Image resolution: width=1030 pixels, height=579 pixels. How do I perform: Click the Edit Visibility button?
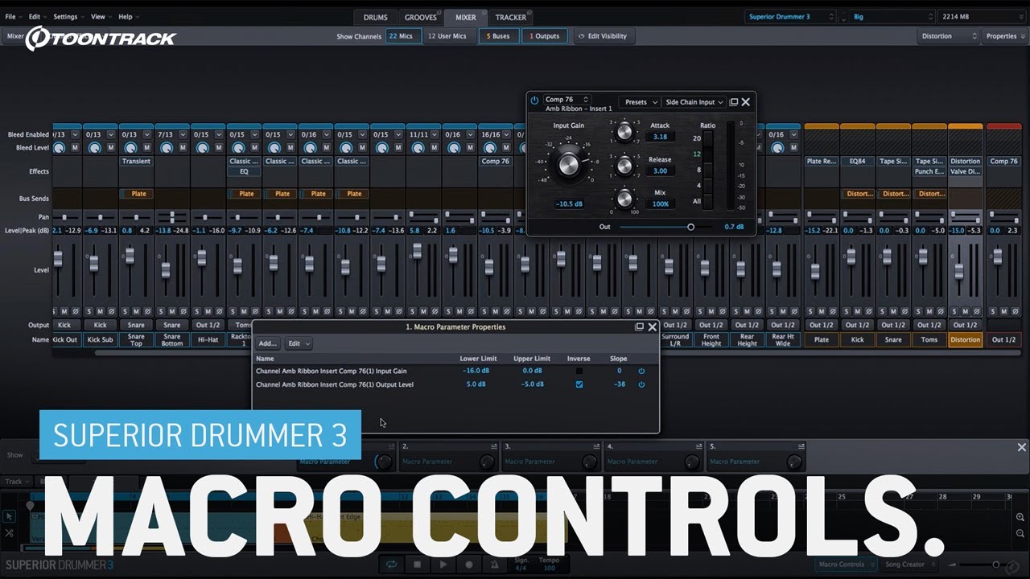point(605,36)
